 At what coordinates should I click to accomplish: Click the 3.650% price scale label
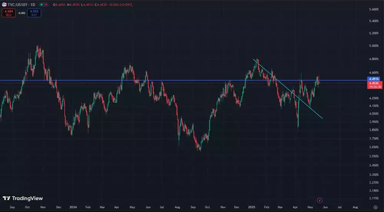click(x=374, y=147)
